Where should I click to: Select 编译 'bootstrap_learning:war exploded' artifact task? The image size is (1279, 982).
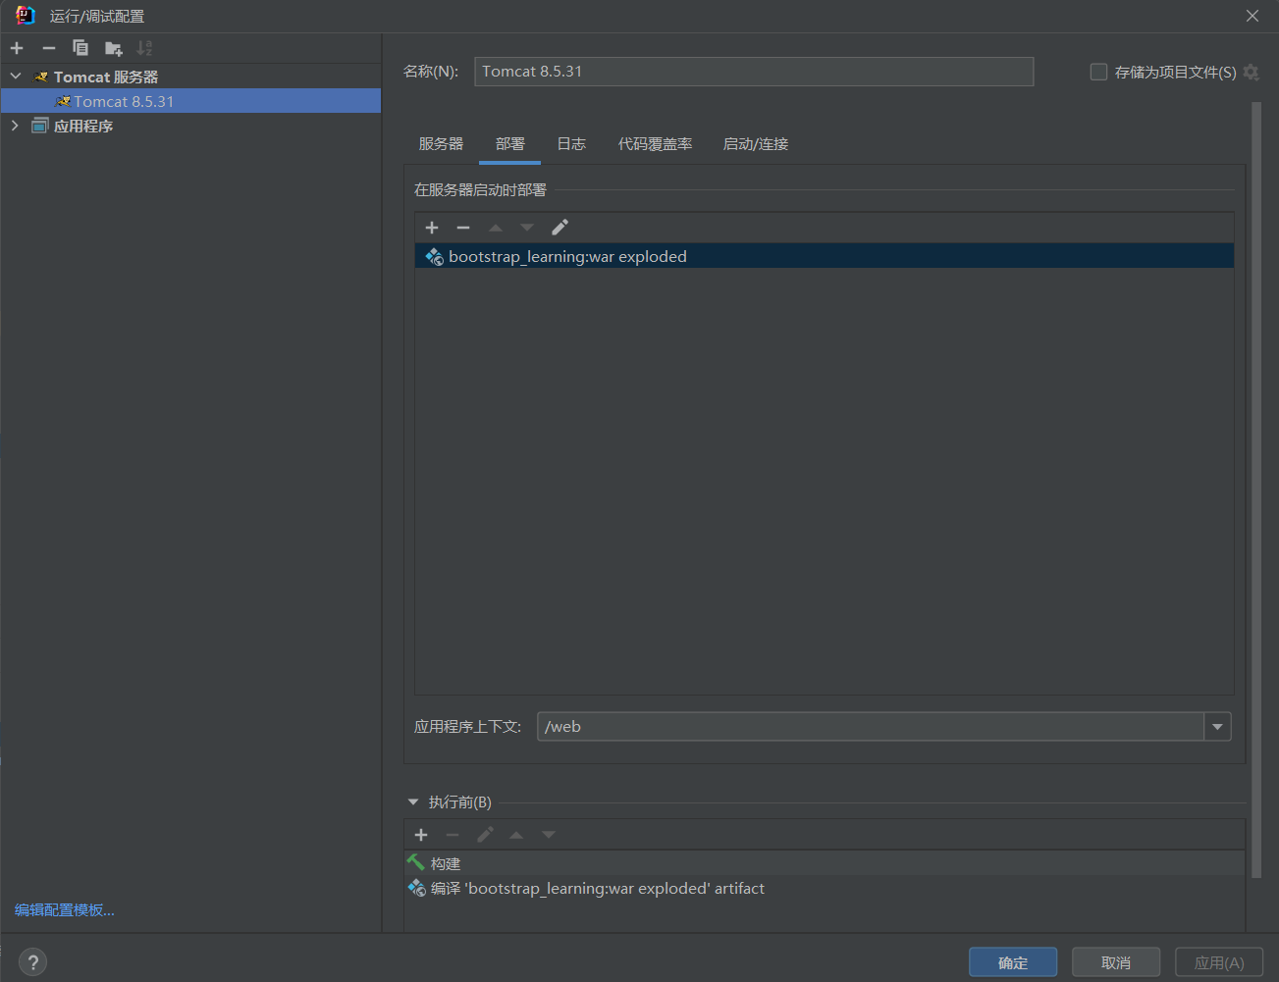825,889
